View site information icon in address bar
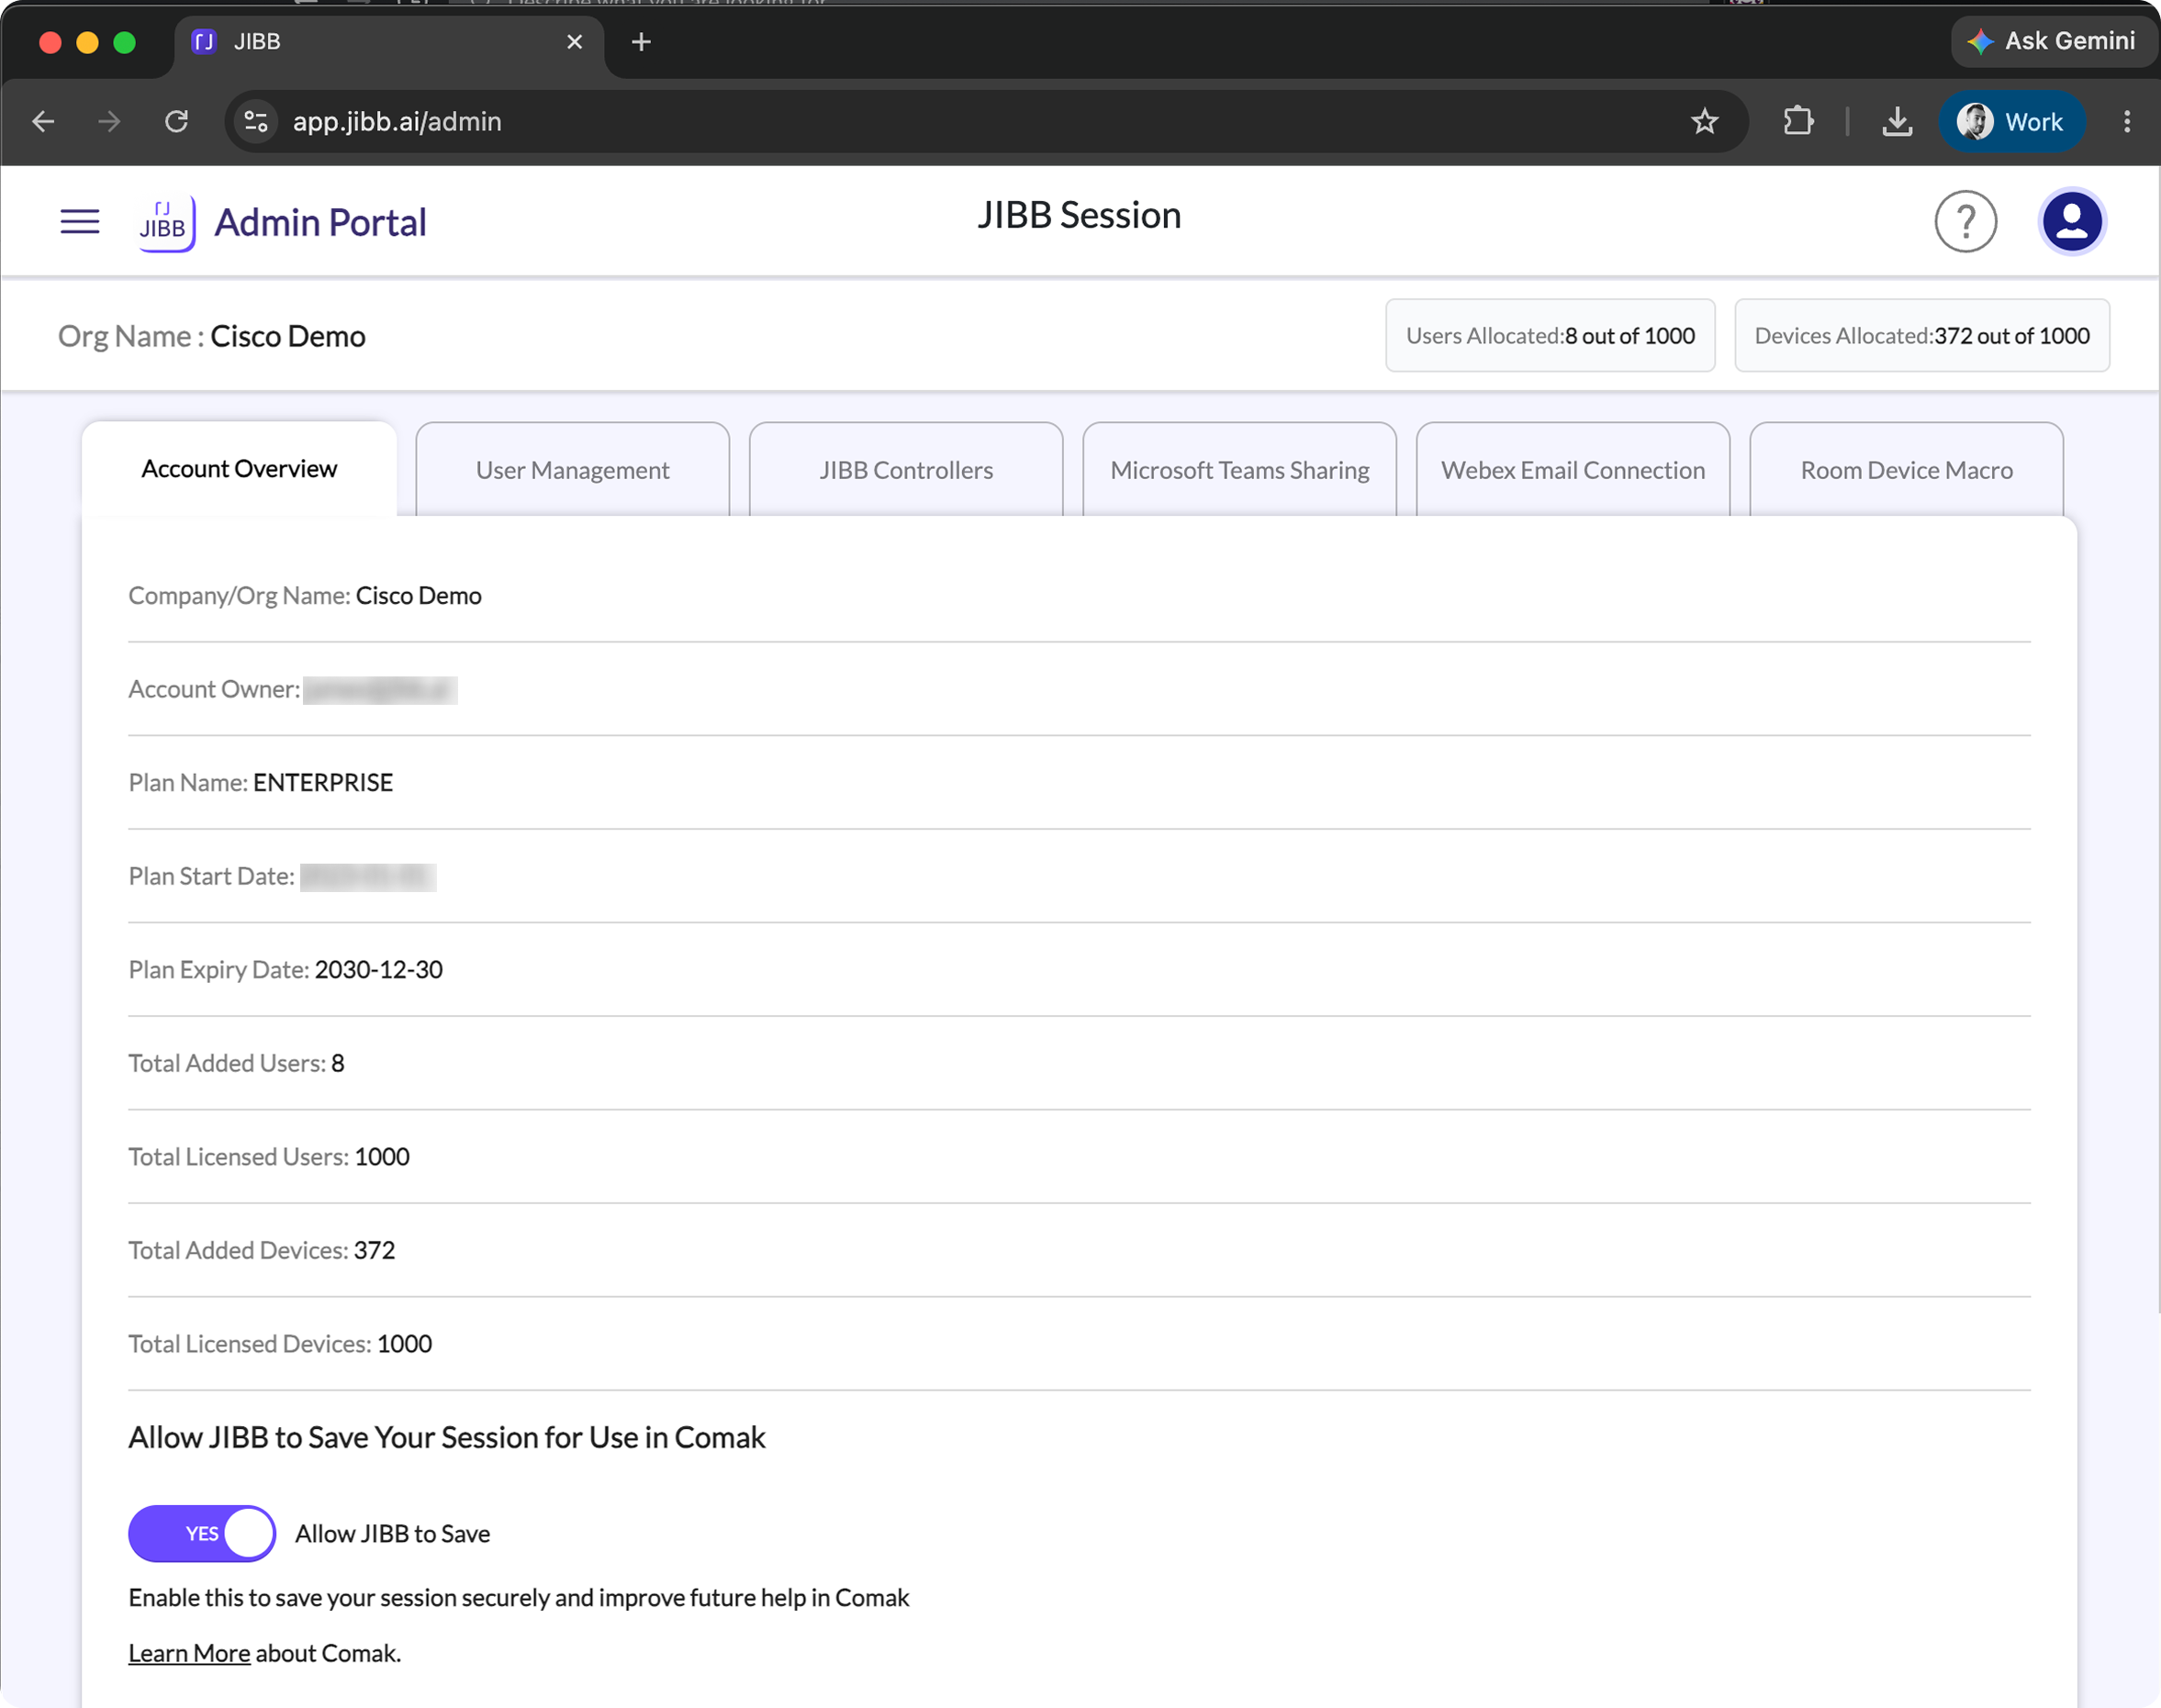The image size is (2161, 1708). point(256,122)
